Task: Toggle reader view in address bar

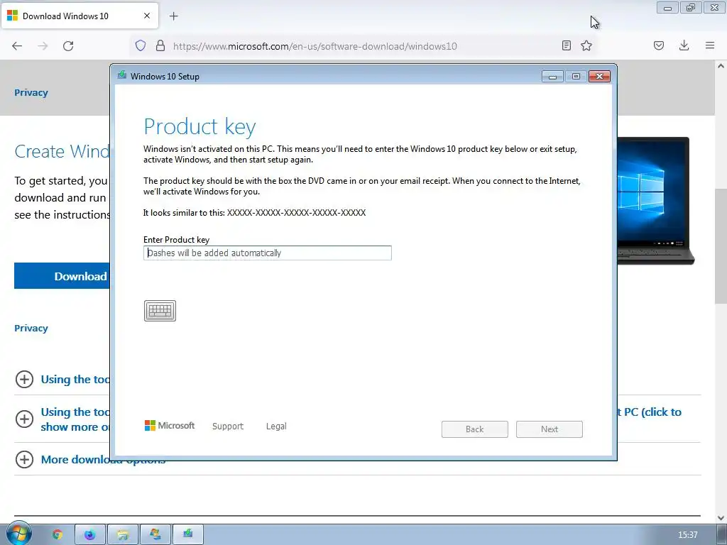Action: point(566,45)
